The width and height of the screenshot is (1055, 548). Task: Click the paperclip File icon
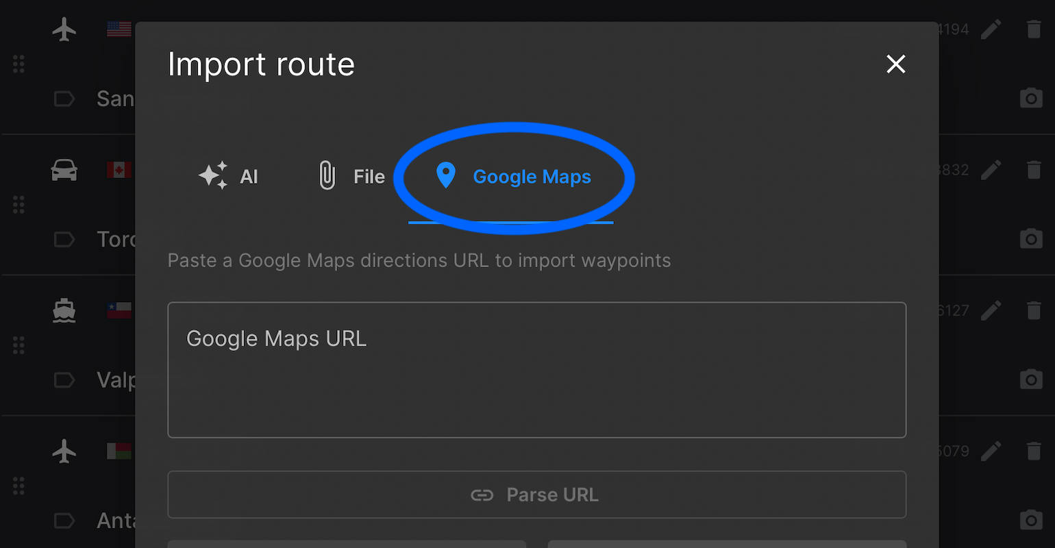pos(327,176)
